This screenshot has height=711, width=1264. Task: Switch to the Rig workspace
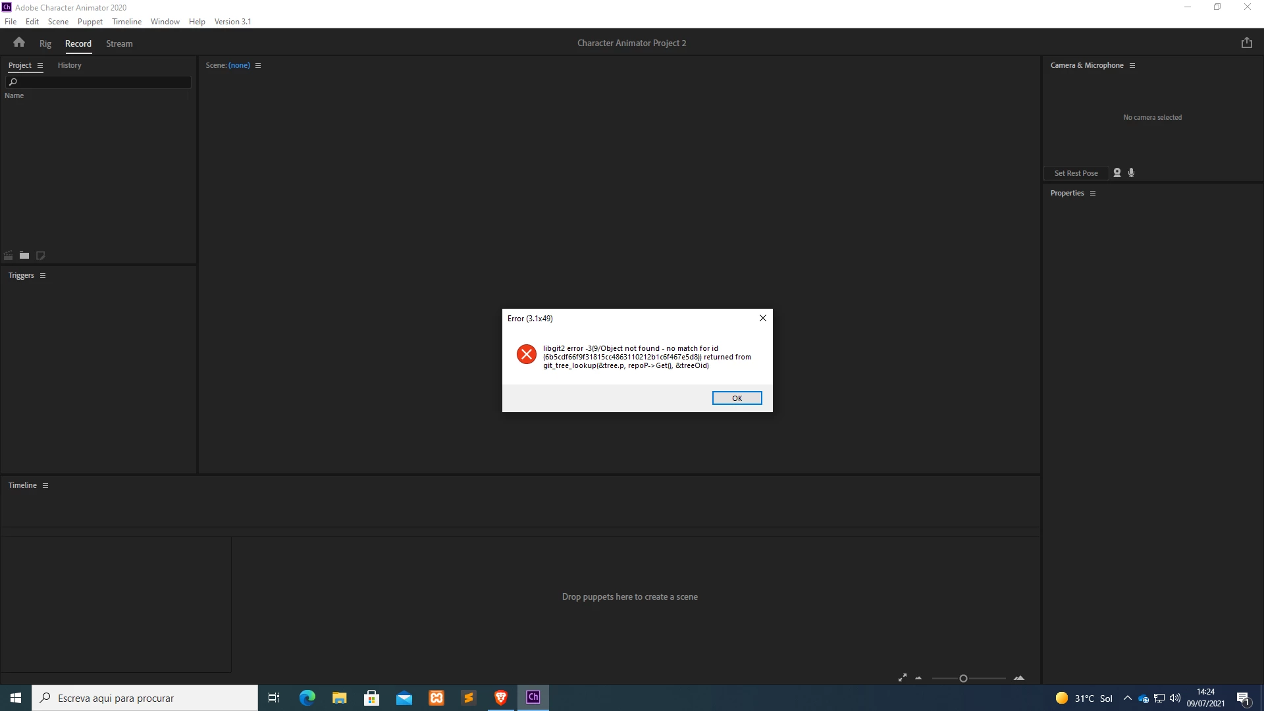tap(45, 43)
